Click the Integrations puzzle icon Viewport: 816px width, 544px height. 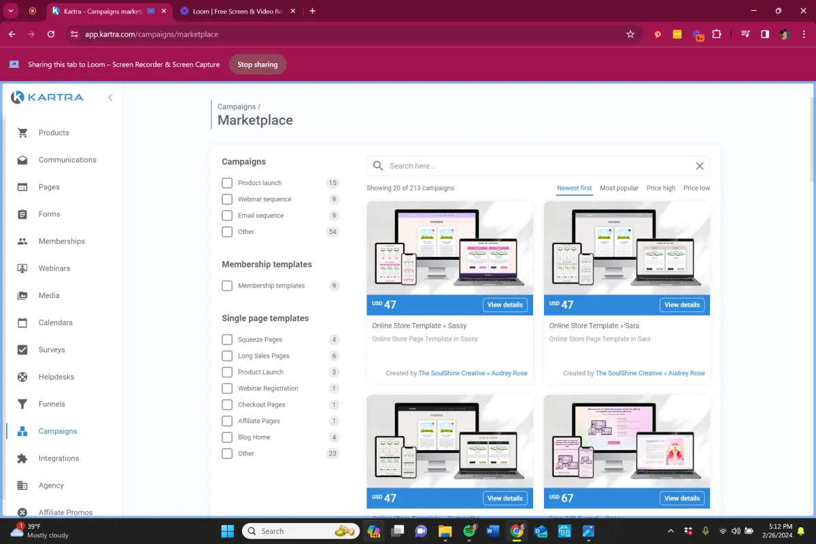coord(22,458)
